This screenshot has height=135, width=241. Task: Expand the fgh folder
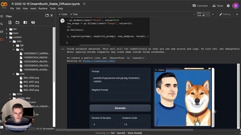point(14,45)
